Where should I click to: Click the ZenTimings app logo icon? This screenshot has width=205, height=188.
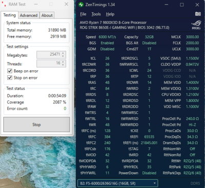81,5
